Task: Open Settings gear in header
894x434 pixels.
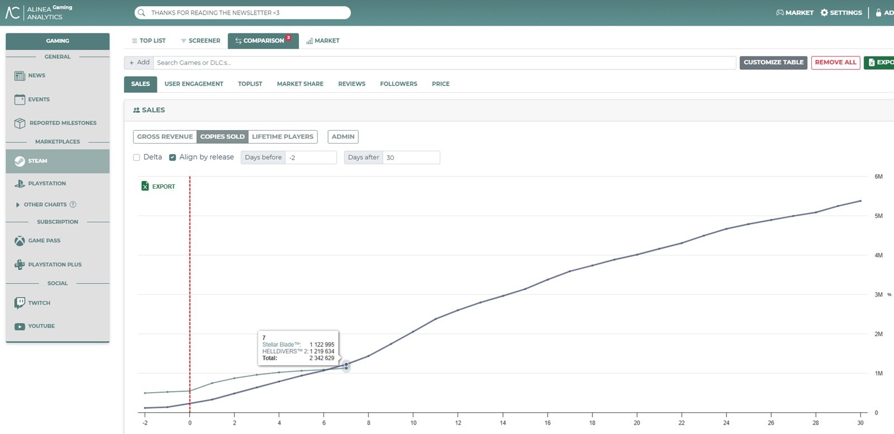Action: click(824, 12)
